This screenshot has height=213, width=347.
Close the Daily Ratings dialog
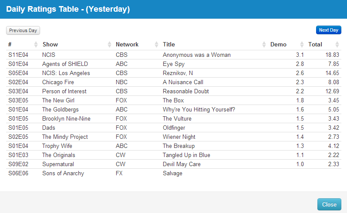click(329, 205)
